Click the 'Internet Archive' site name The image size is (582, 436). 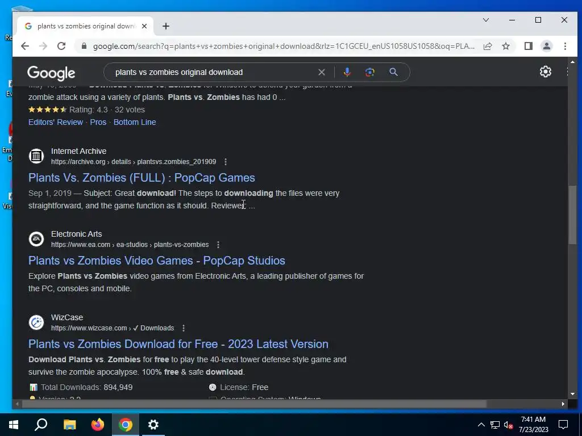tap(78, 151)
